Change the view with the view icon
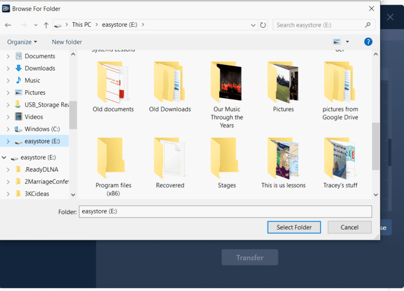404x291 pixels. click(336, 42)
